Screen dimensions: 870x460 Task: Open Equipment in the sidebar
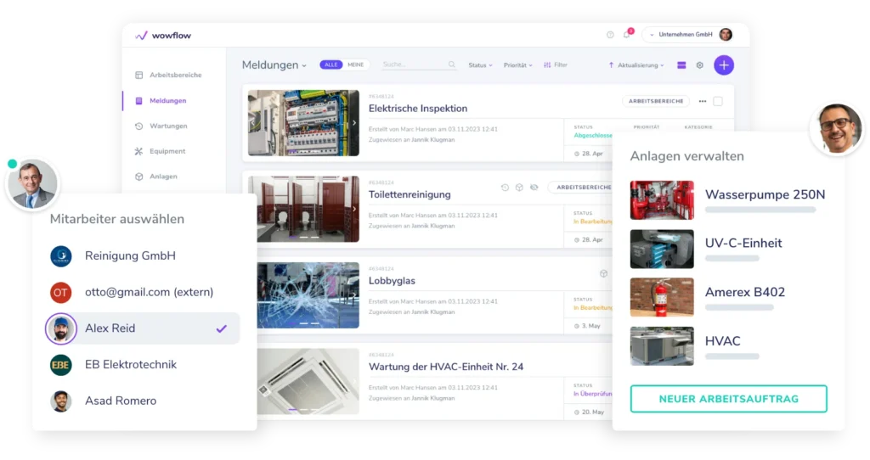pyautogui.click(x=167, y=151)
